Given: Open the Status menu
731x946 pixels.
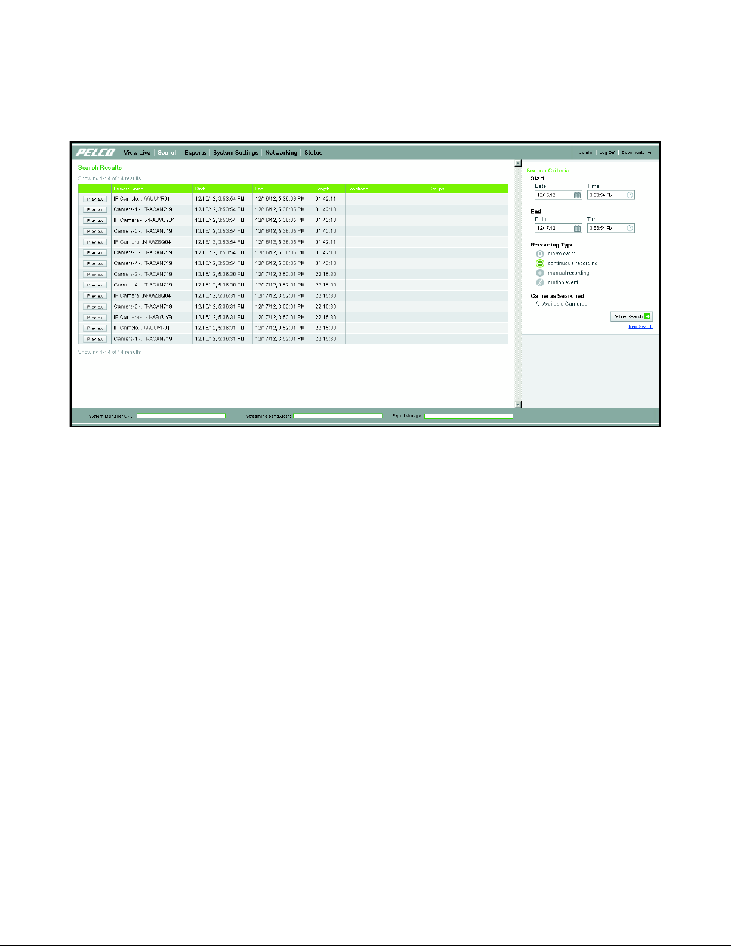Looking at the screenshot, I should click(x=313, y=153).
